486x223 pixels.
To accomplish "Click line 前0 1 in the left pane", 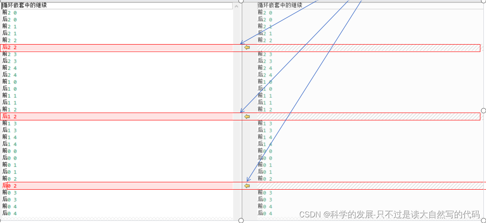I will pos(10,165).
